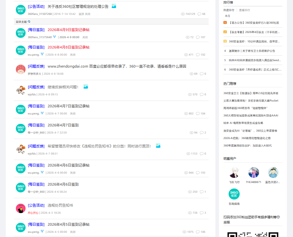This screenshot has height=237, width=293.
Task: Filter by 问题反馈 tag on the zhendongdai post
Action: pos(36,66)
